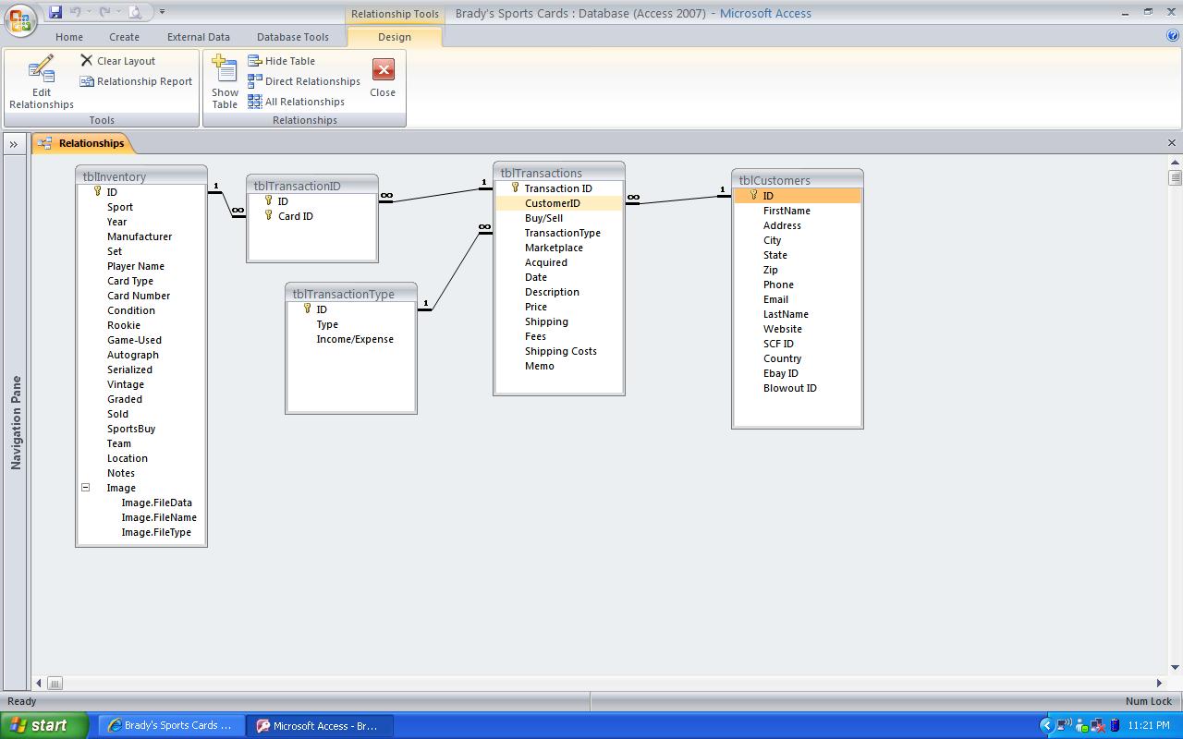This screenshot has height=739, width=1183.
Task: Select the Email field in tblCustomers
Action: coord(798,299)
